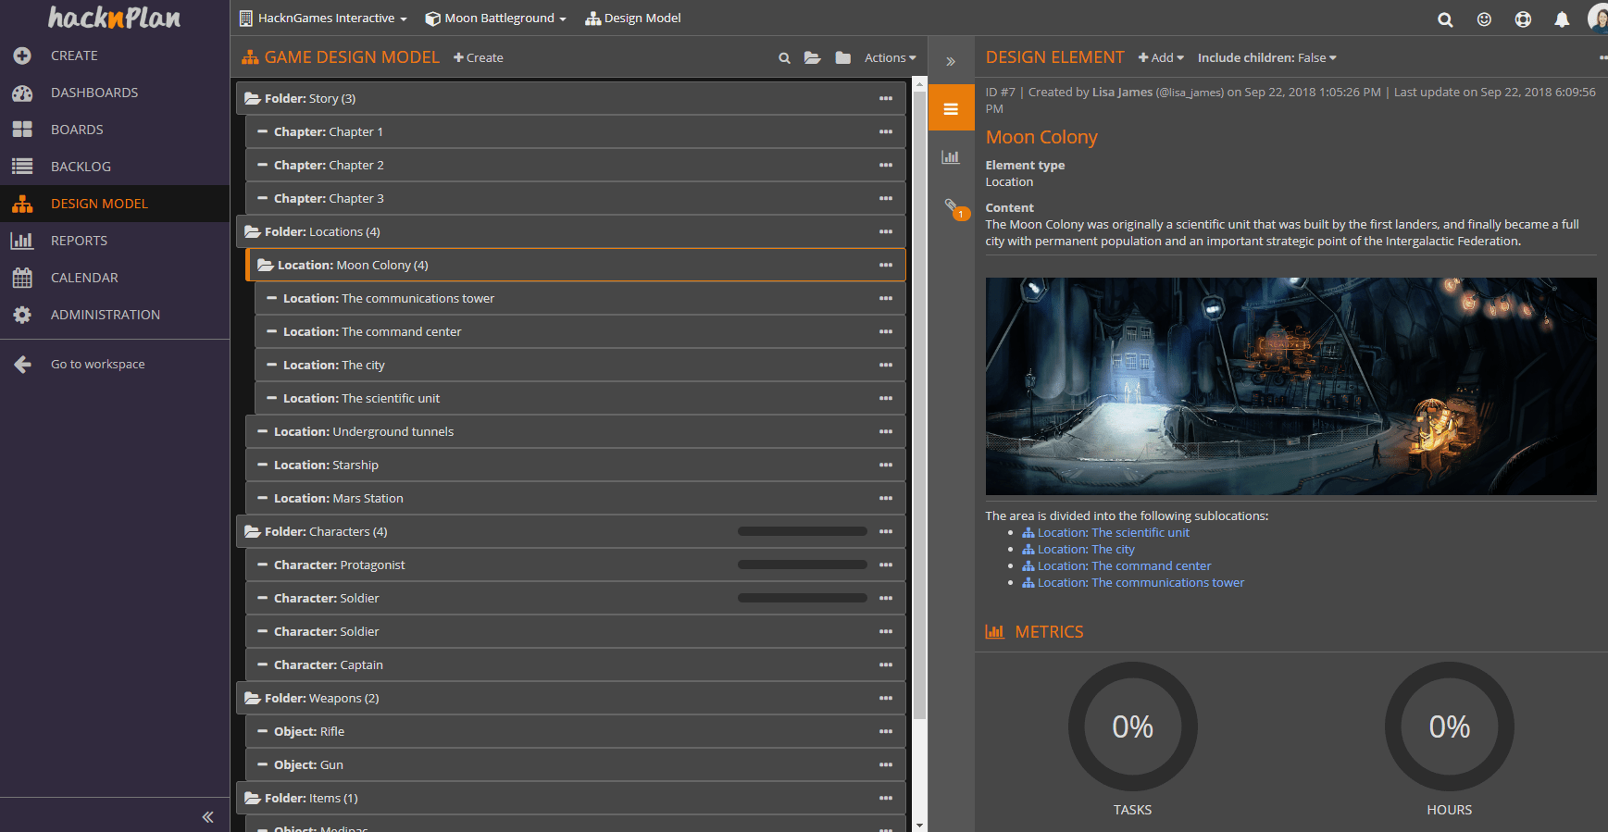This screenshot has width=1608, height=832.
Task: Expand all folders with open-folder icon
Action: [x=813, y=58]
